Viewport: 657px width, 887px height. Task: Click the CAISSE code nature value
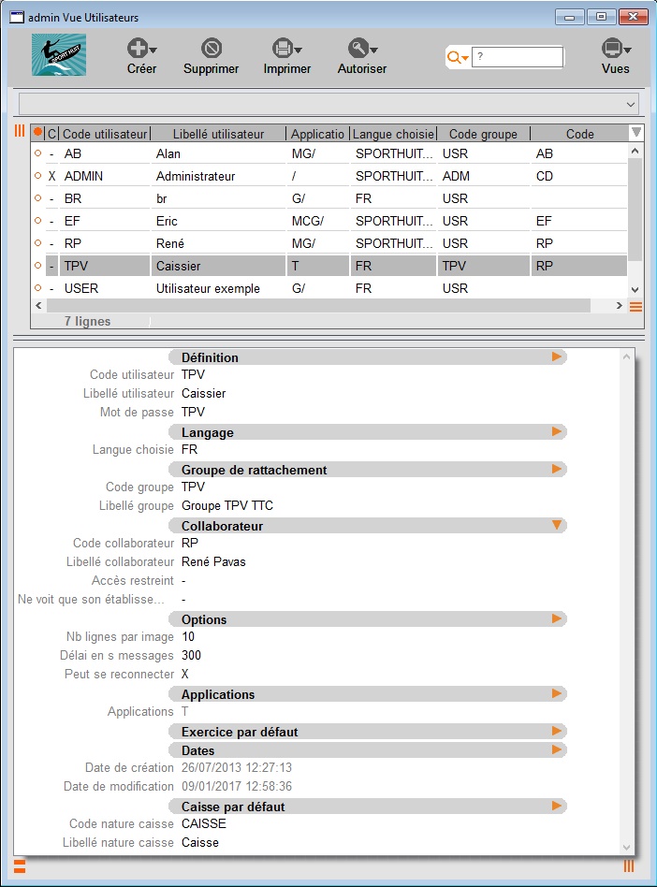pos(204,823)
